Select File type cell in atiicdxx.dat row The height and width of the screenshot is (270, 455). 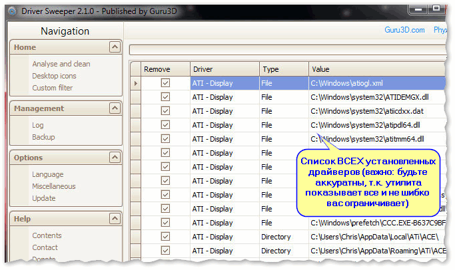coord(284,111)
